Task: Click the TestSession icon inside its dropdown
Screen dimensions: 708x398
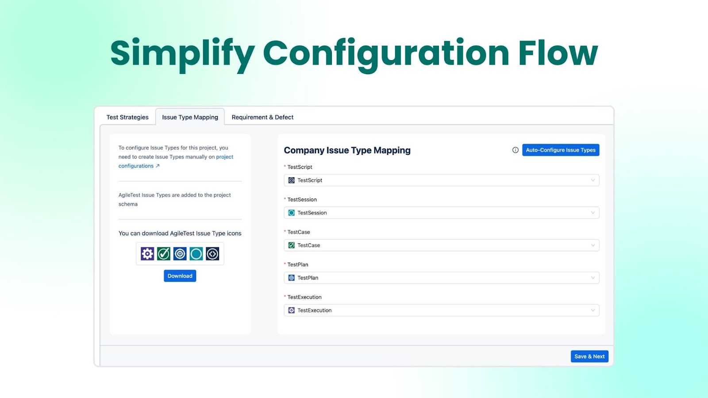Action: click(292, 213)
